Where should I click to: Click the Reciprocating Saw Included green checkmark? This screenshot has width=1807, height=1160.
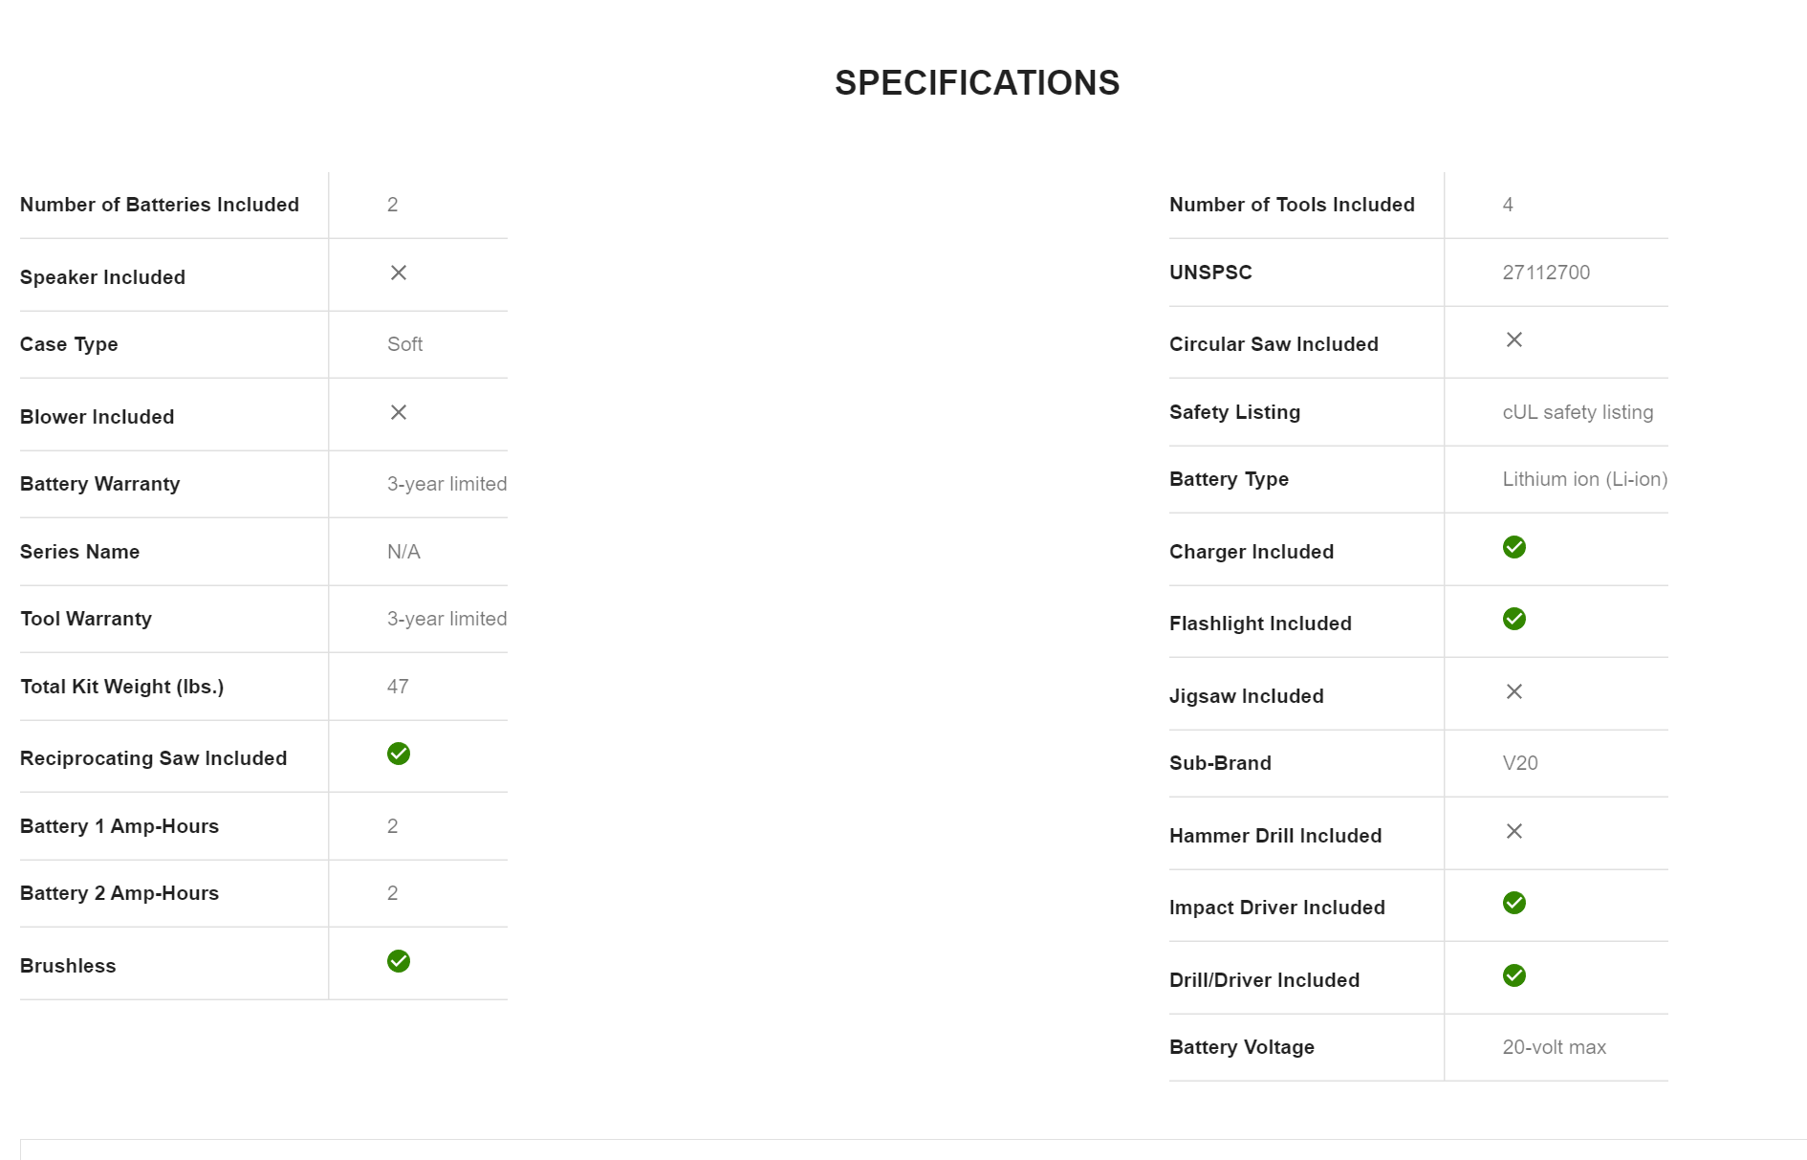click(x=399, y=754)
